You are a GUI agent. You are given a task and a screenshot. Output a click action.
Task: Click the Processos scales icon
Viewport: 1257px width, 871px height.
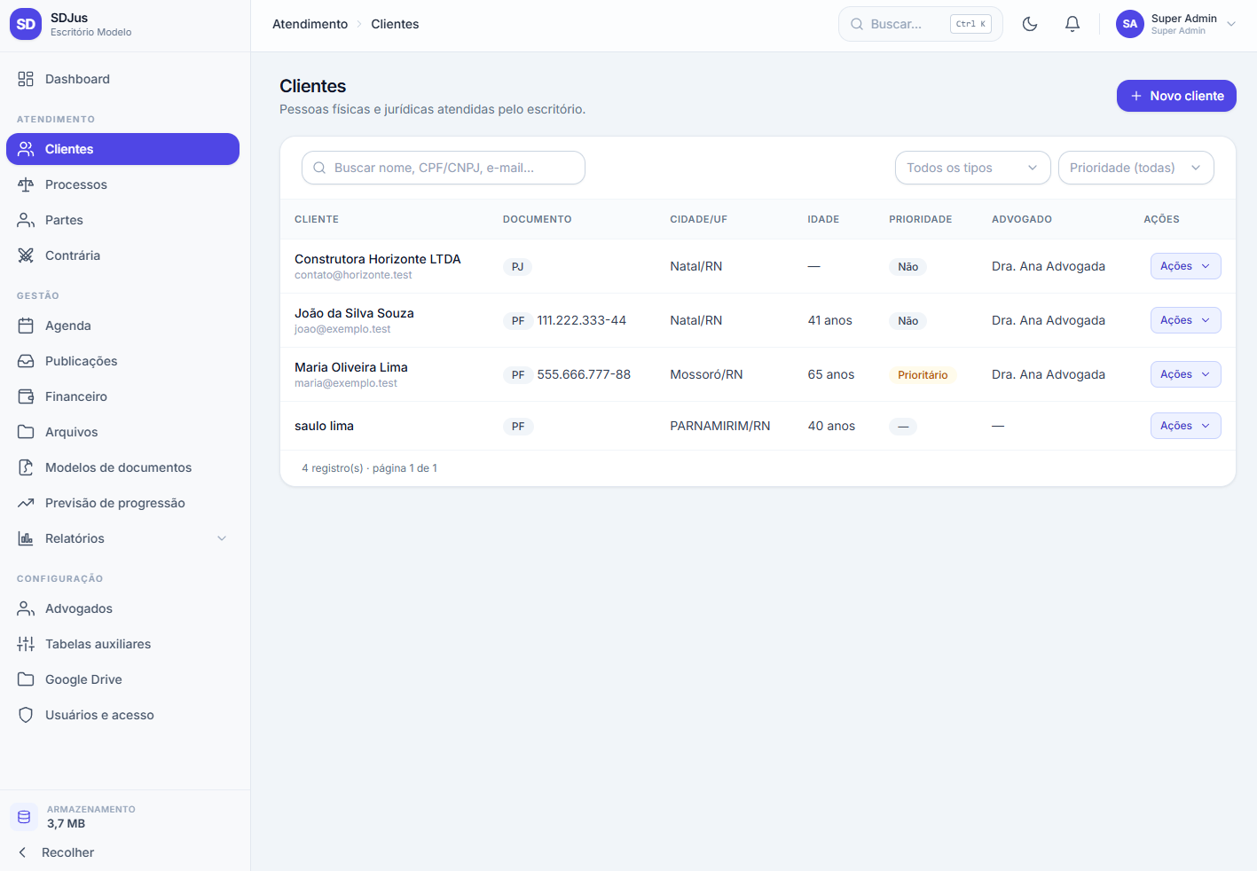(x=26, y=184)
